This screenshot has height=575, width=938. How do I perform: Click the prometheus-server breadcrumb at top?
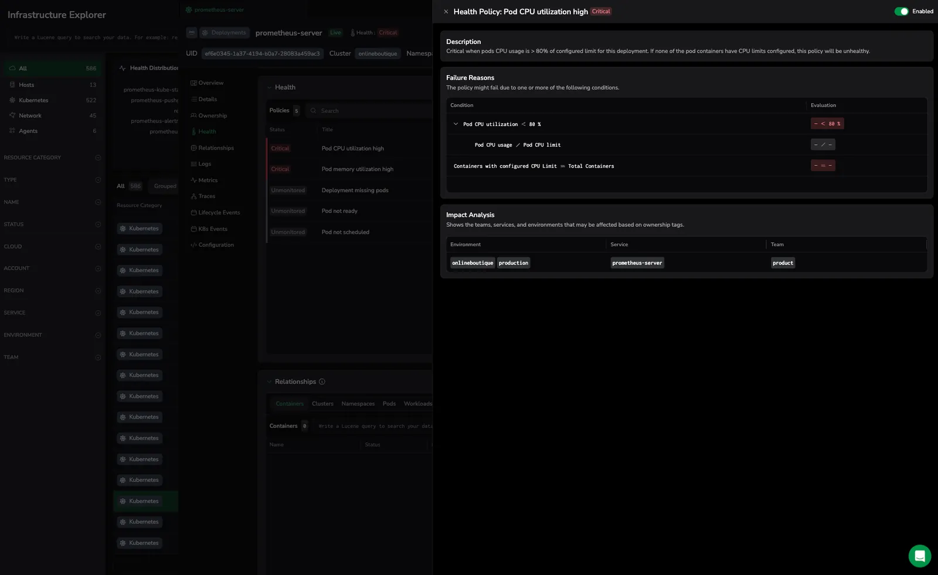pyautogui.click(x=215, y=10)
